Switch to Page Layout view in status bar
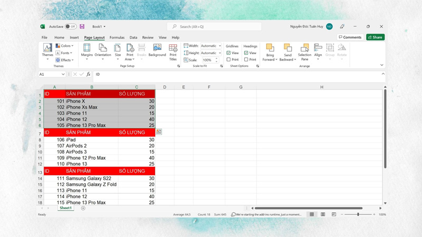This screenshot has width=422, height=237. click(323, 214)
